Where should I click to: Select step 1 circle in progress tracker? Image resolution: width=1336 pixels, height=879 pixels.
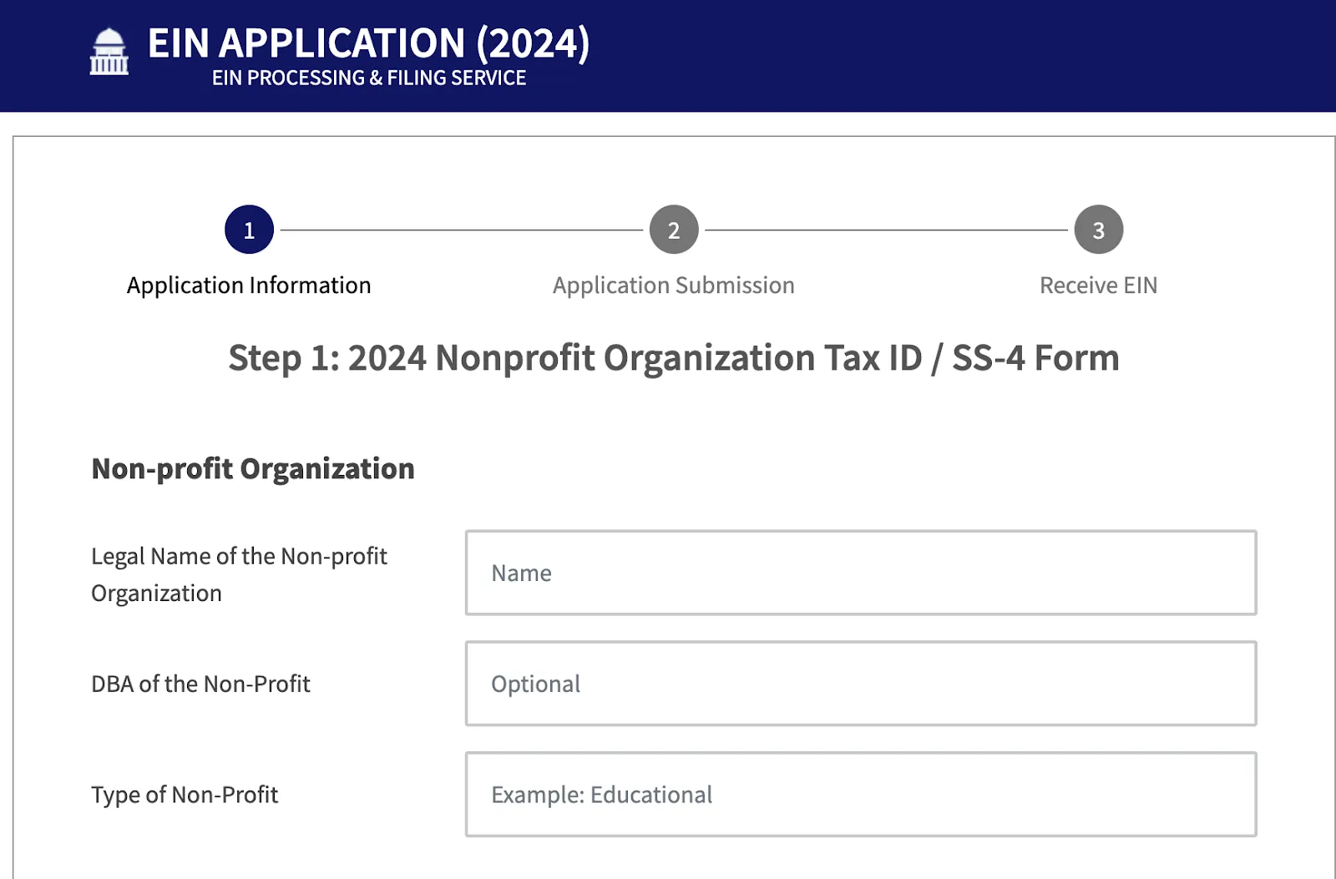point(249,230)
